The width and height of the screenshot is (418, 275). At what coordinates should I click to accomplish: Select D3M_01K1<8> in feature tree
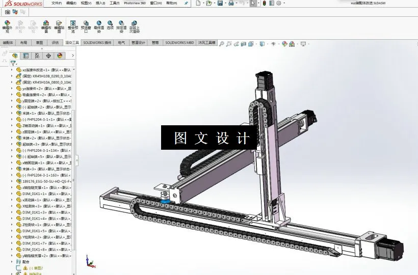tap(43, 250)
